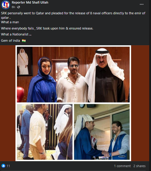Click the man in sunglasses center
The image size is (151, 171).
coord(72,80)
